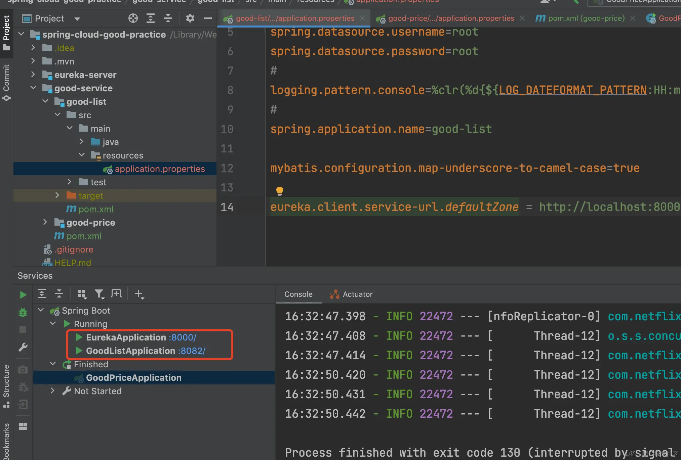Expand the Not Started services node
681x460 pixels.
(x=52, y=391)
